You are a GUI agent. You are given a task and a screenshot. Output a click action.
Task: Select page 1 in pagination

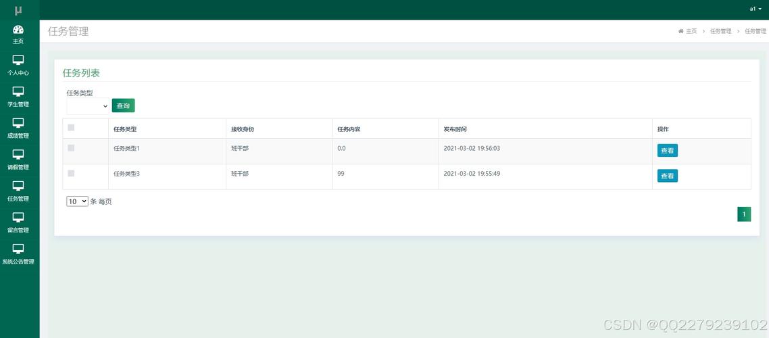(x=744, y=214)
